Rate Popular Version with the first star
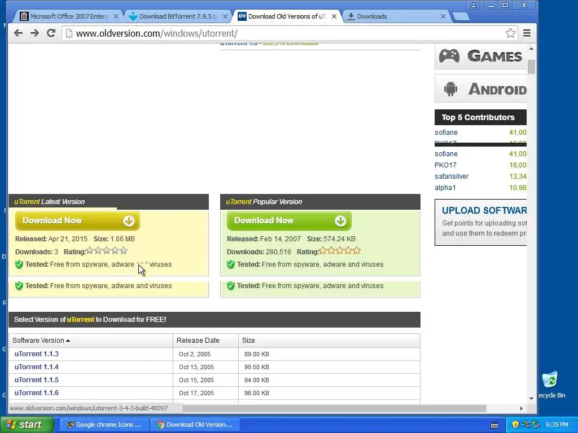The image size is (578, 433). [x=323, y=251]
